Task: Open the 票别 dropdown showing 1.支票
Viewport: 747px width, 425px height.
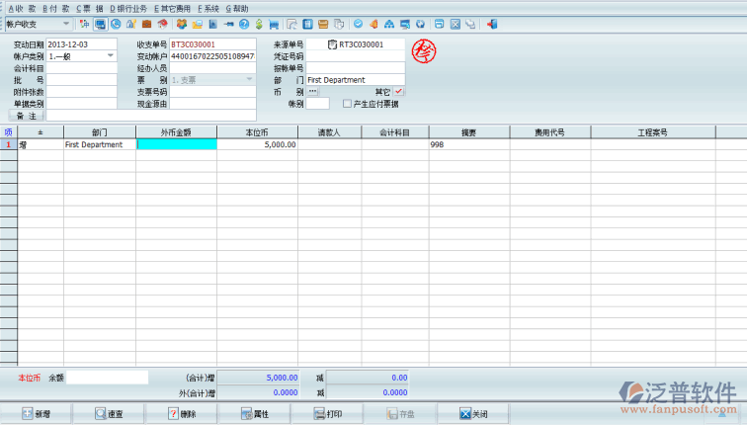Action: (x=249, y=80)
